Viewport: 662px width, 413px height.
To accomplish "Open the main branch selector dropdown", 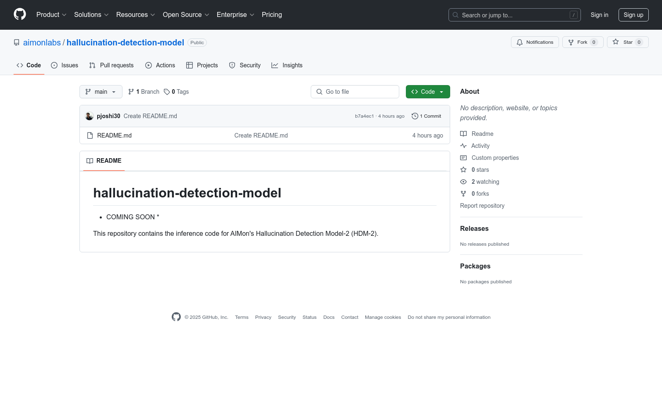I will point(101,92).
